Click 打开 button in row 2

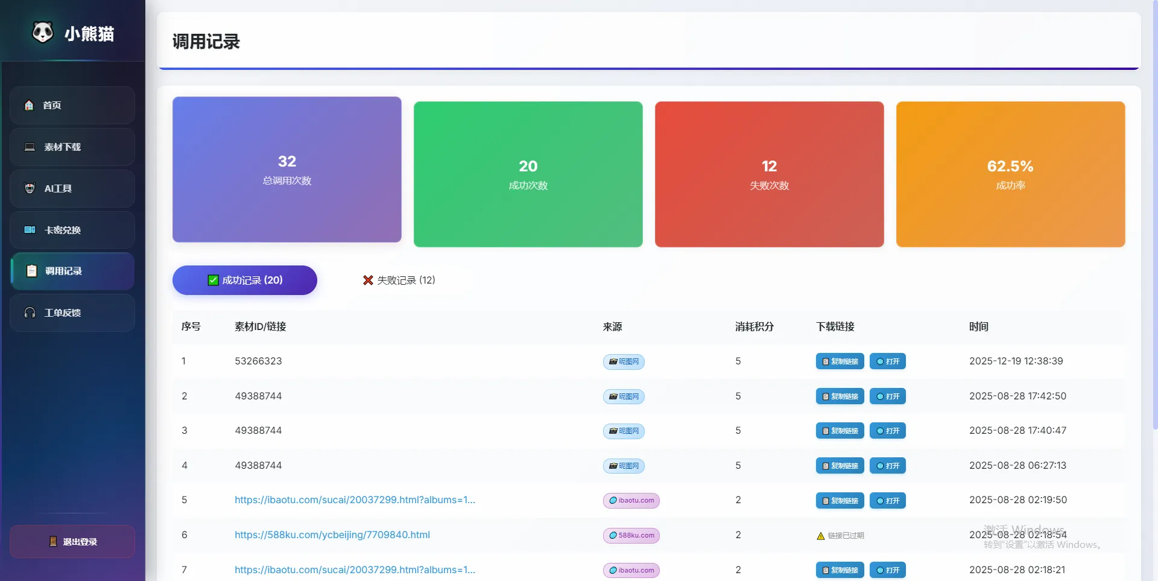[887, 396]
